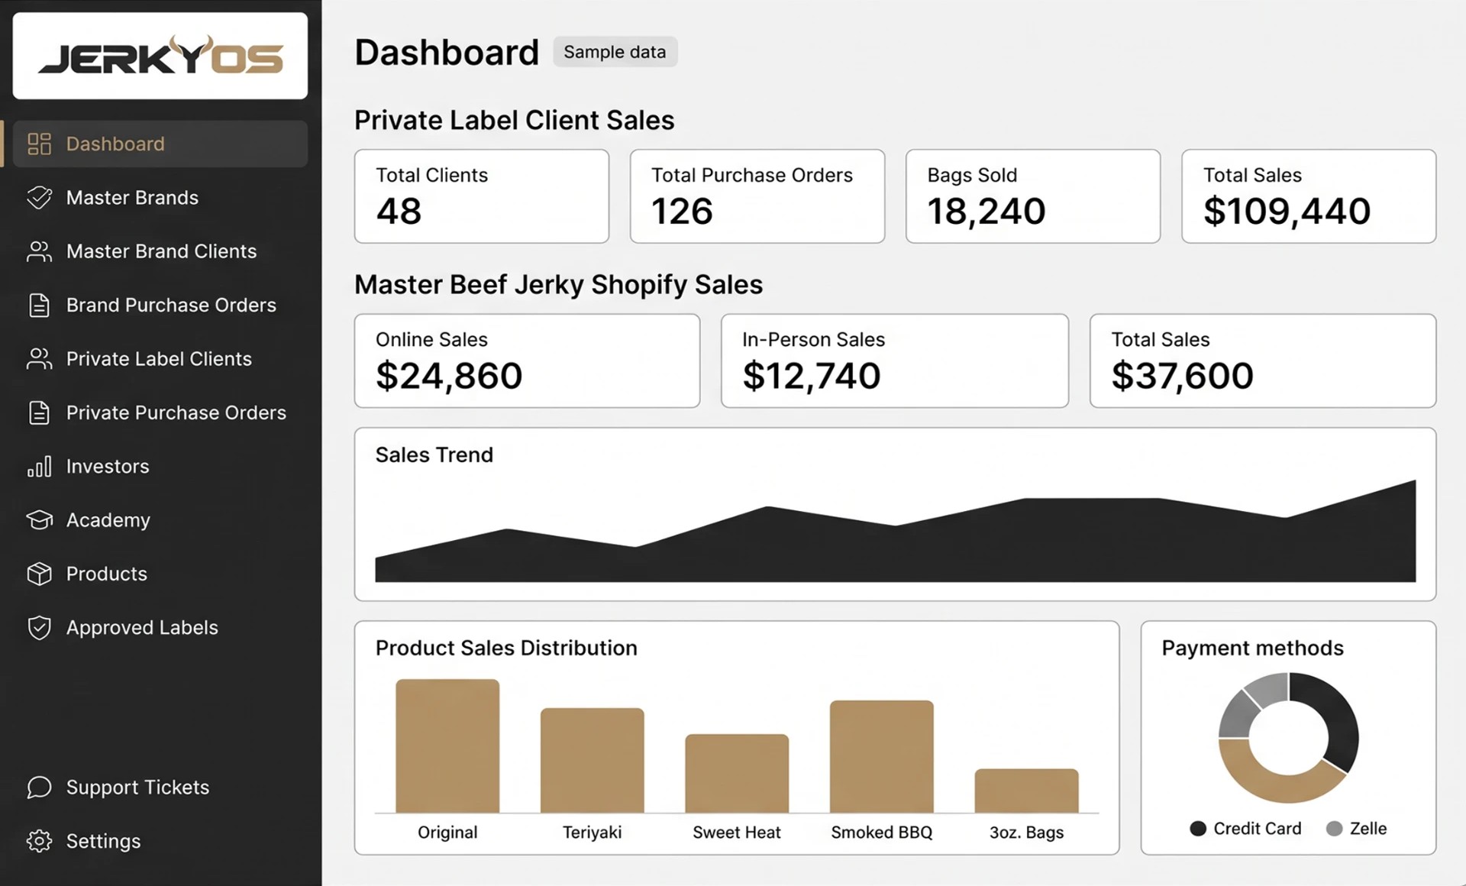
Task: Click the Private Purchase Orders document icon
Action: (39, 412)
